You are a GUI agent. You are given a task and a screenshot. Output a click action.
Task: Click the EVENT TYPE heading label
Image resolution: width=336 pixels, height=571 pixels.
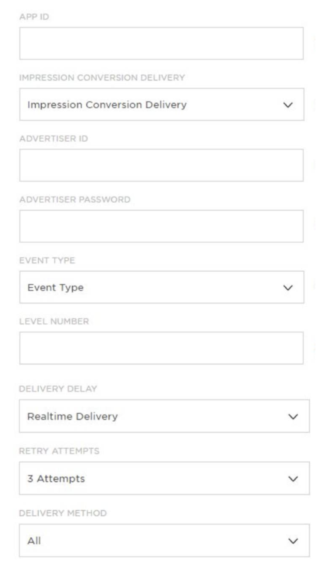coord(47,261)
